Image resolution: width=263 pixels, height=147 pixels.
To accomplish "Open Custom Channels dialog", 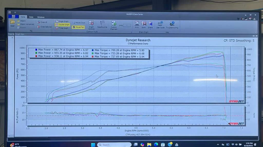I will pos(114,25).
